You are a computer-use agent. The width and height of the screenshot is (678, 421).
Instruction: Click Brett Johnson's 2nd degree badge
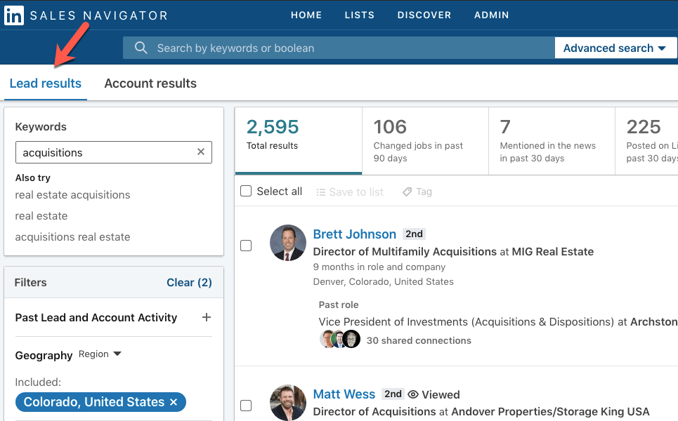414,234
